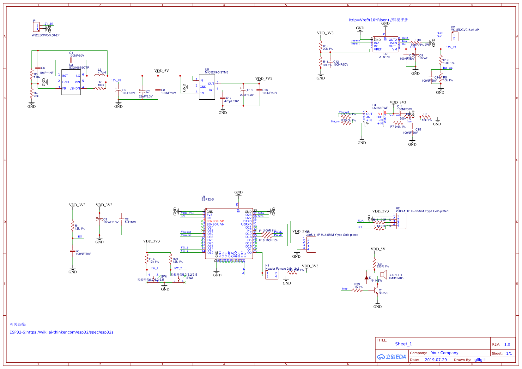Select the SW2 tactile switch label
This screenshot has height=369, width=522.
190,278
